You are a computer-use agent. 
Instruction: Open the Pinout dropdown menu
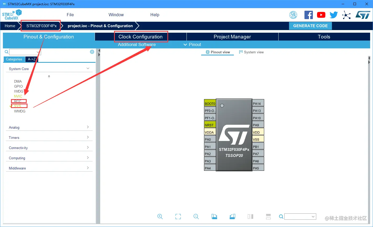pos(192,44)
